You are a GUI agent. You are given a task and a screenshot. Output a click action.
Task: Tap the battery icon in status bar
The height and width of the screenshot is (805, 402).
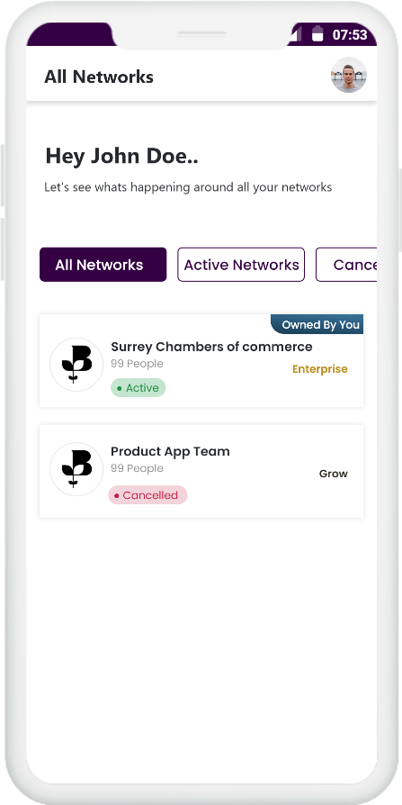317,34
